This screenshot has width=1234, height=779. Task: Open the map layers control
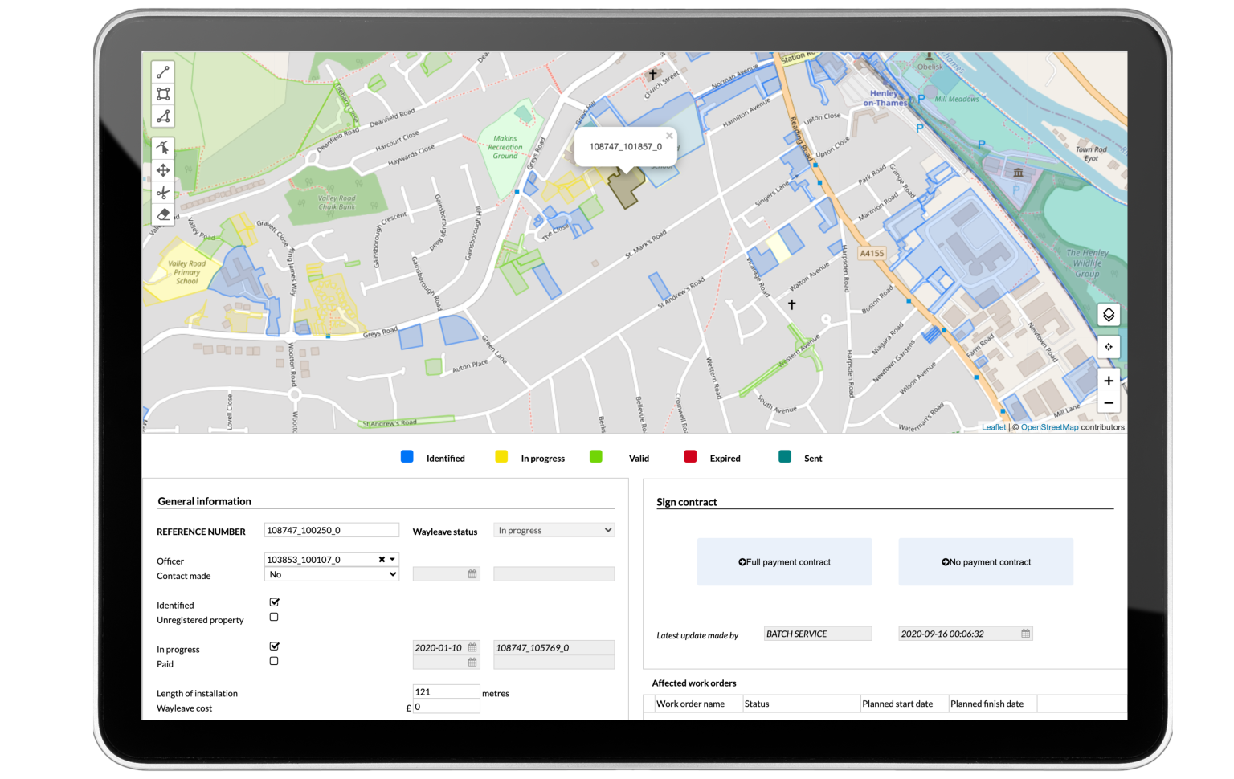(1108, 315)
